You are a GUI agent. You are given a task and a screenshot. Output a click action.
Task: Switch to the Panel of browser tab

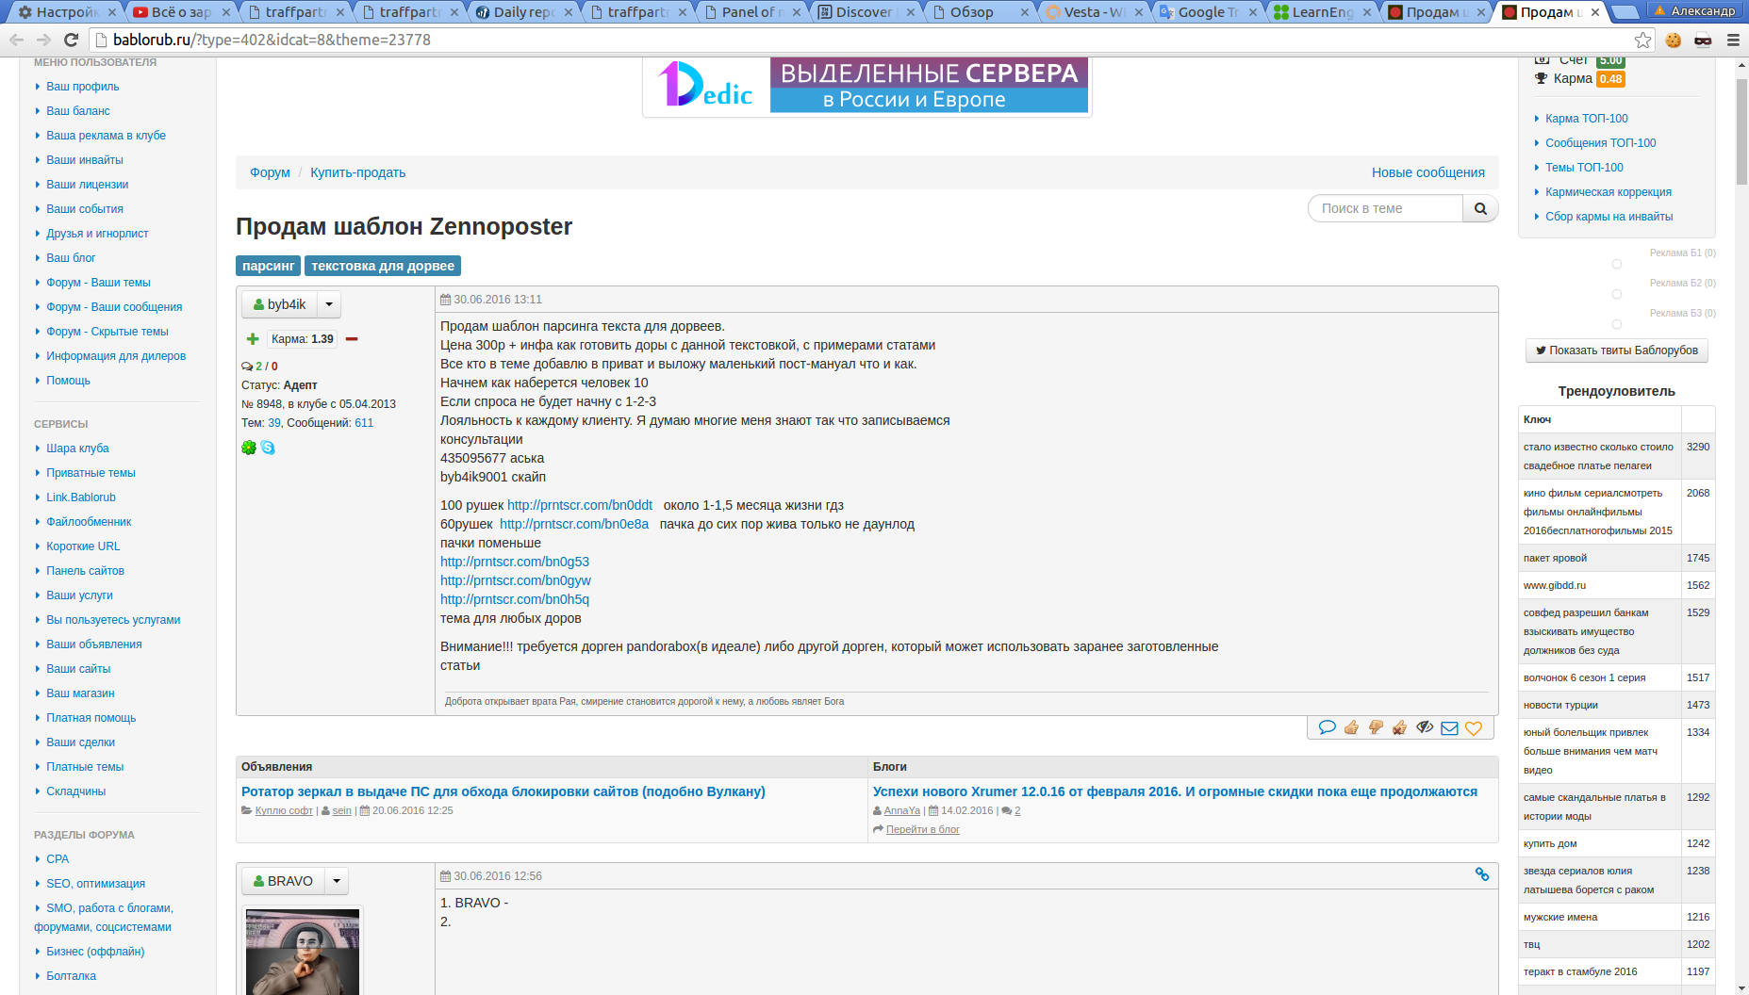point(751,12)
